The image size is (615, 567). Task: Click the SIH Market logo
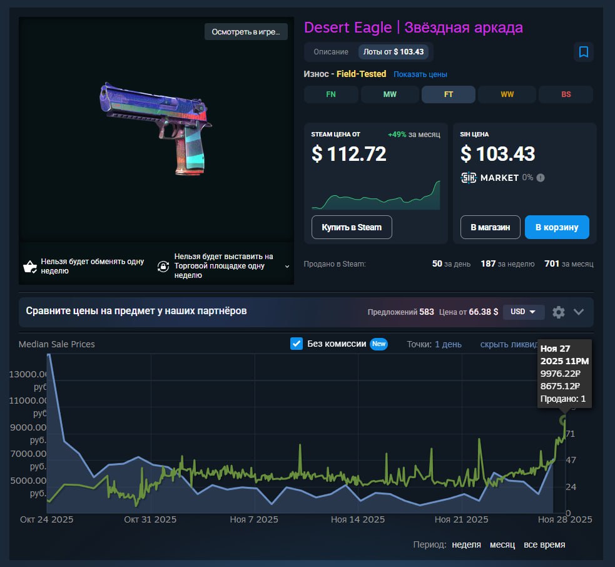click(x=489, y=178)
